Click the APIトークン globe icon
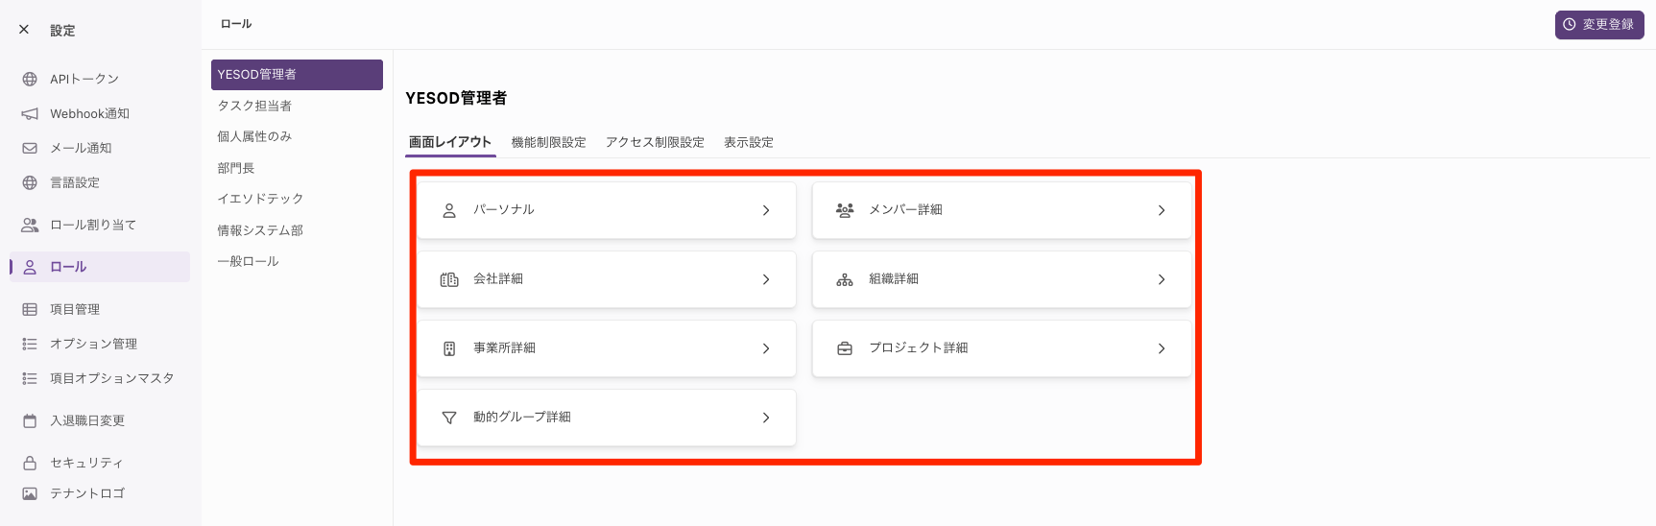1656x526 pixels. pos(30,79)
